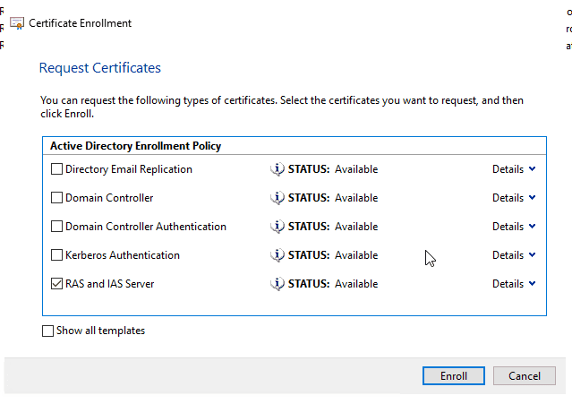This screenshot has height=404, width=572.
Task: Check the Directory Email Replication checkbox
Action: (56, 169)
